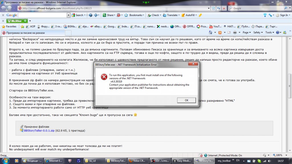Screen dimensions: 292x164
Task: Open the Page menu
Action: (x=246, y=32)
